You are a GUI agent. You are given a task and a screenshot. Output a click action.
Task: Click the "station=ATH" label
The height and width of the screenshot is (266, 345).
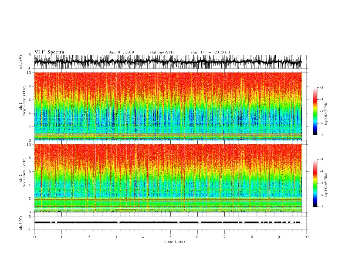pyautogui.click(x=162, y=52)
